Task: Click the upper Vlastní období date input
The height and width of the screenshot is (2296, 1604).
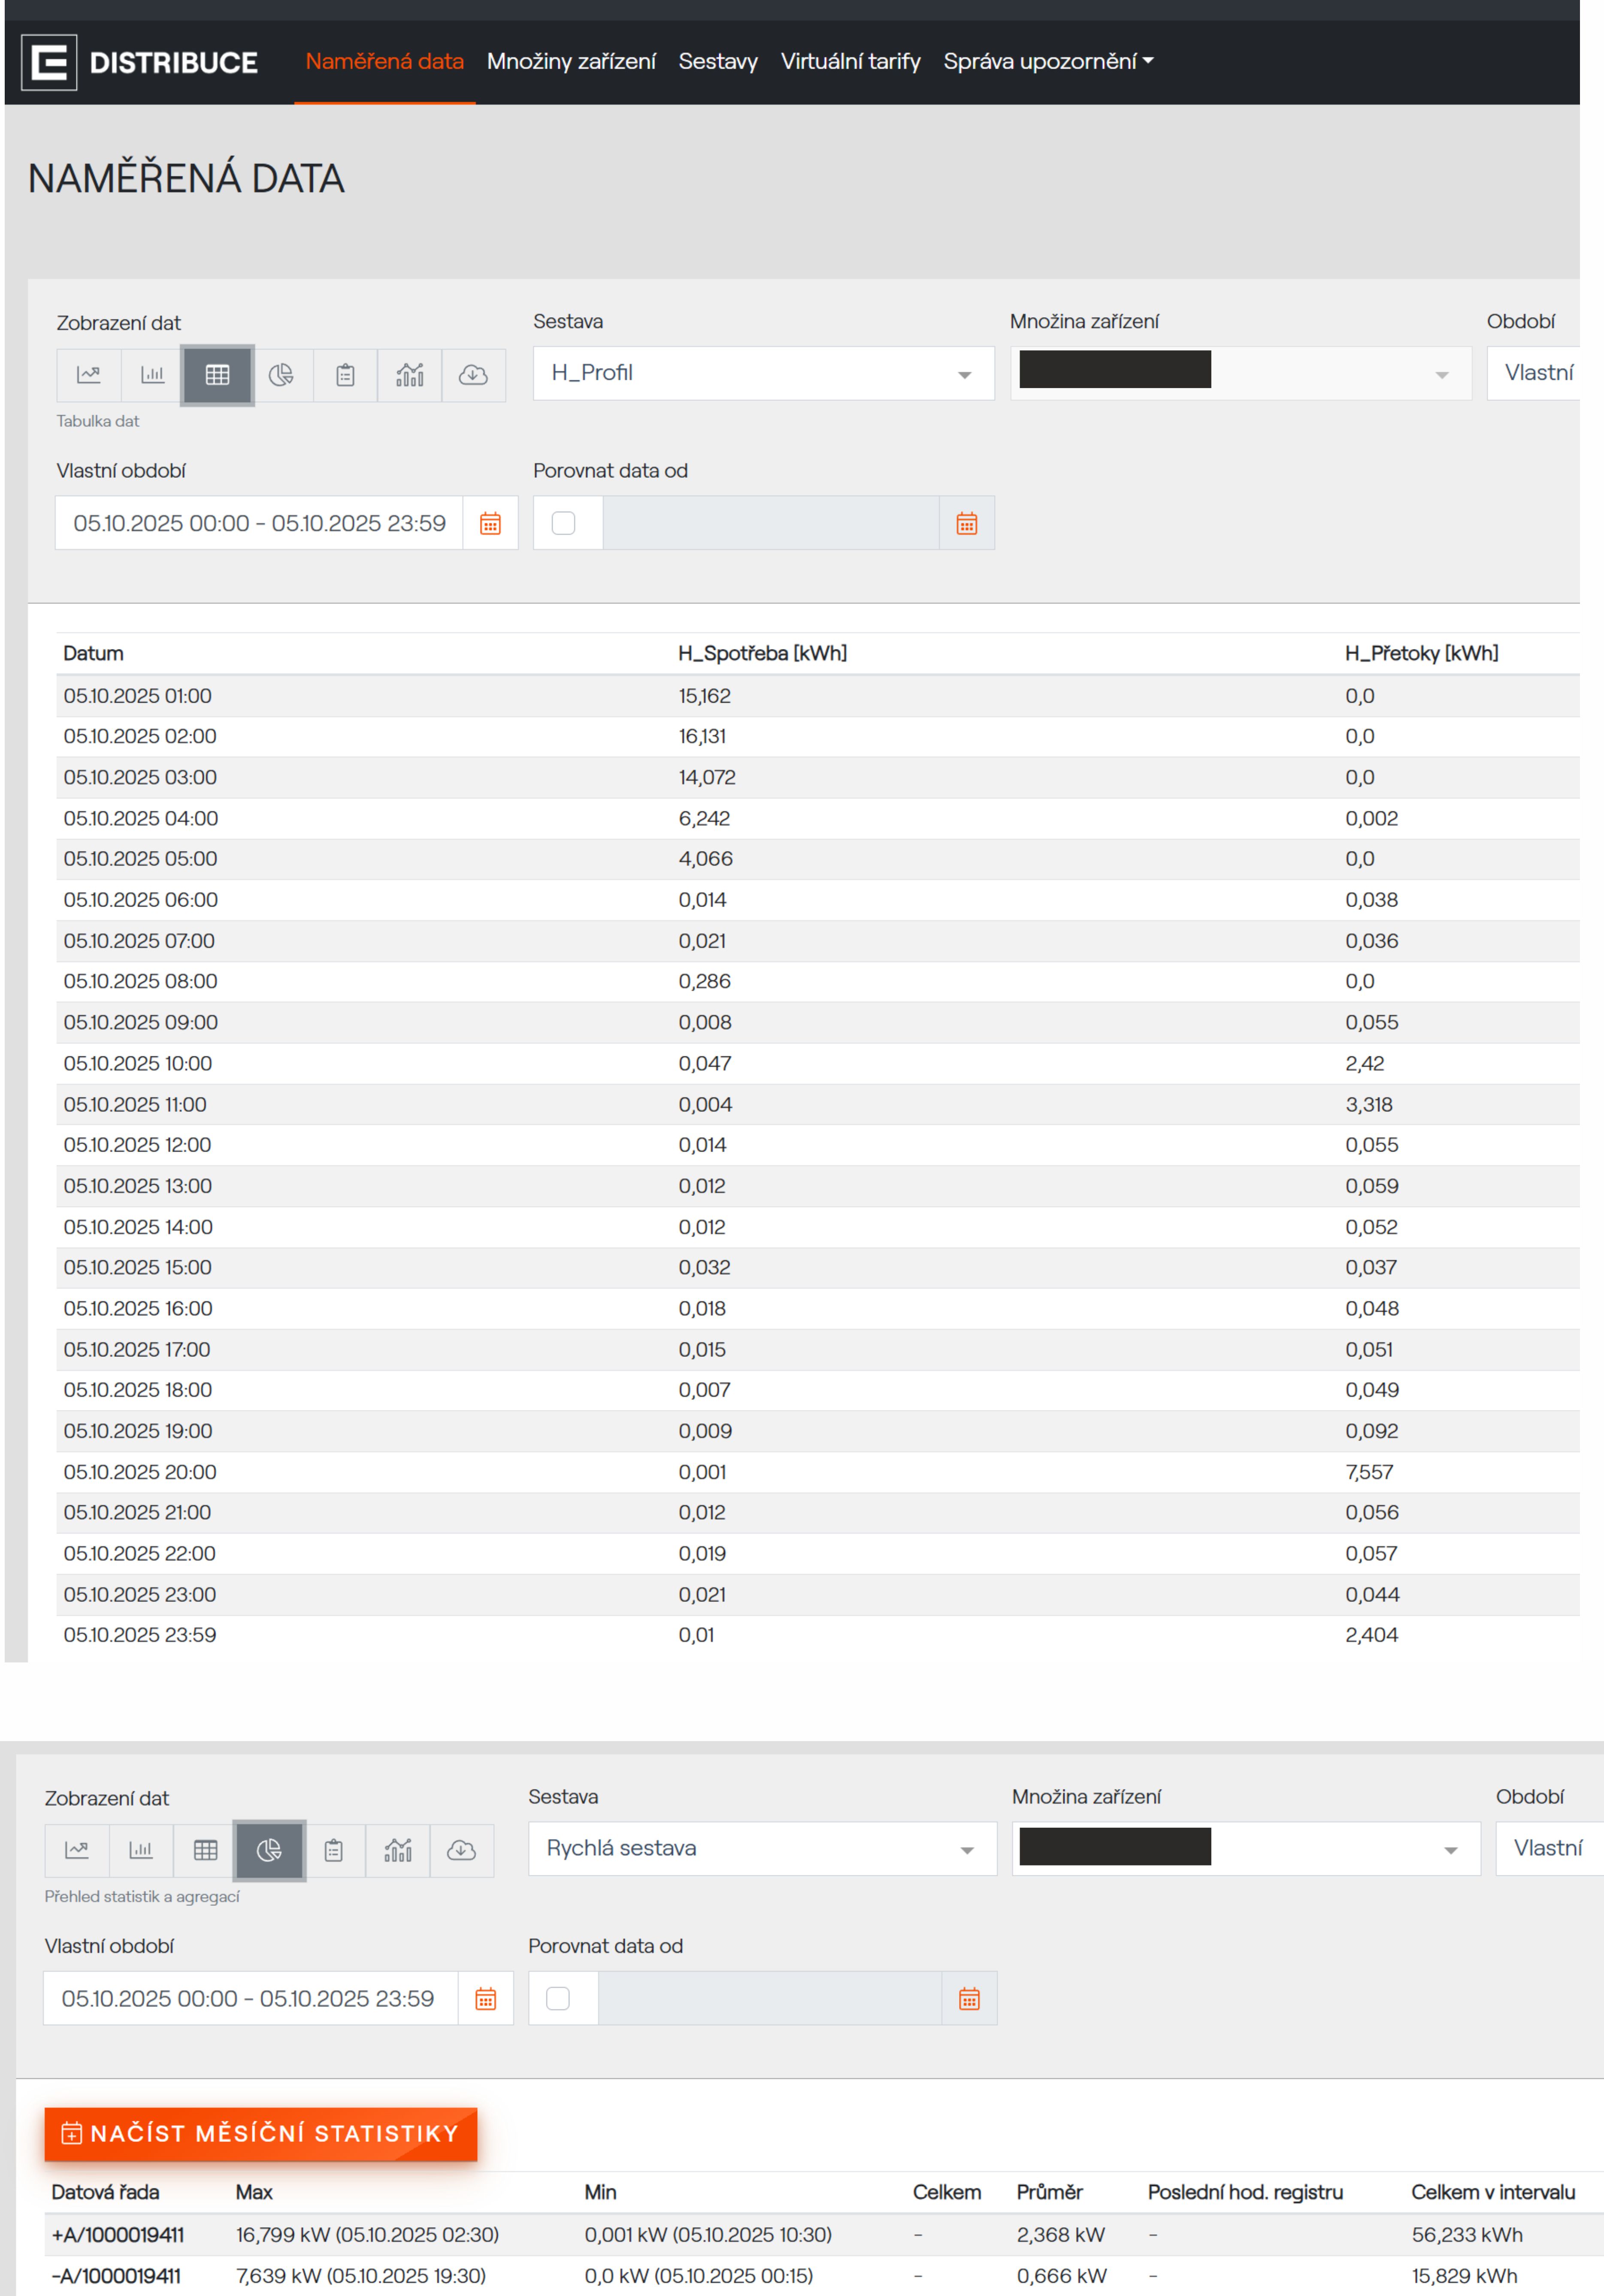Action: coord(259,523)
